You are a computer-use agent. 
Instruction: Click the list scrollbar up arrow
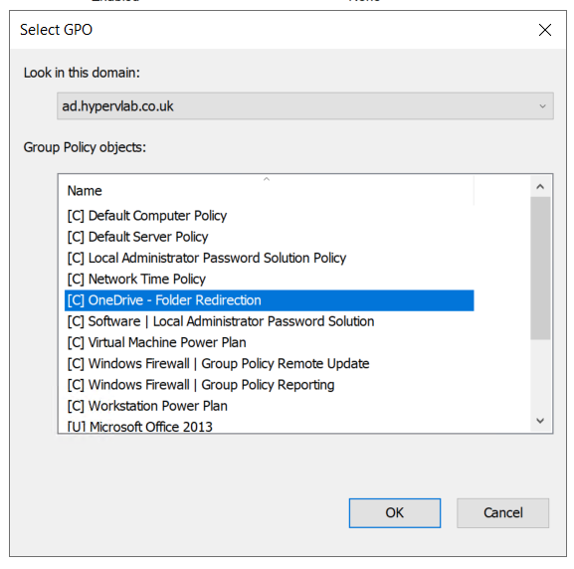click(540, 187)
